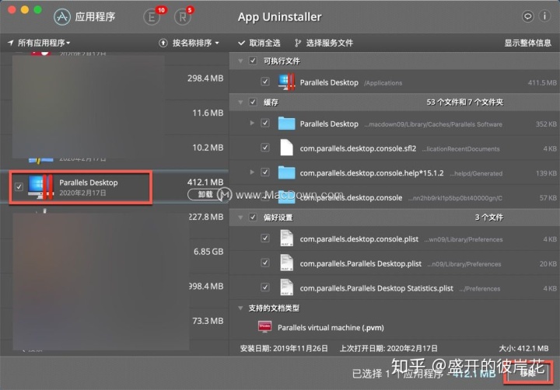This screenshot has width=560, height=390.
Task: Click the 3 个文件 count label
Action: 489,218
